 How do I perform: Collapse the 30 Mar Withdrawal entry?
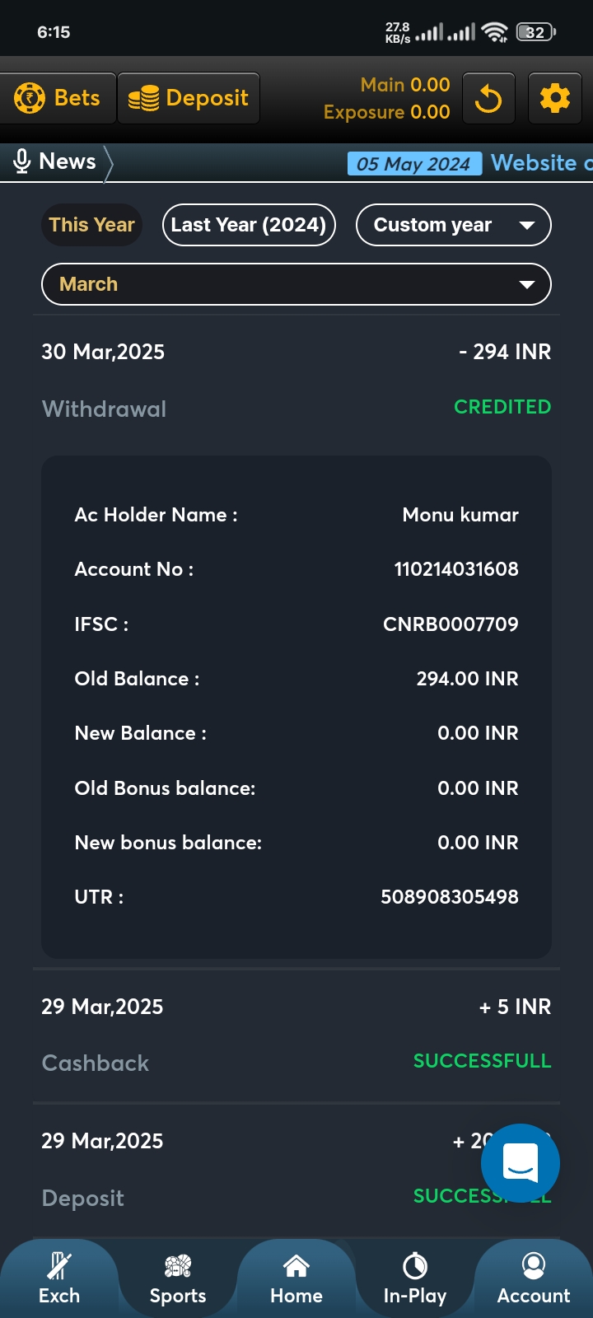[x=296, y=379]
